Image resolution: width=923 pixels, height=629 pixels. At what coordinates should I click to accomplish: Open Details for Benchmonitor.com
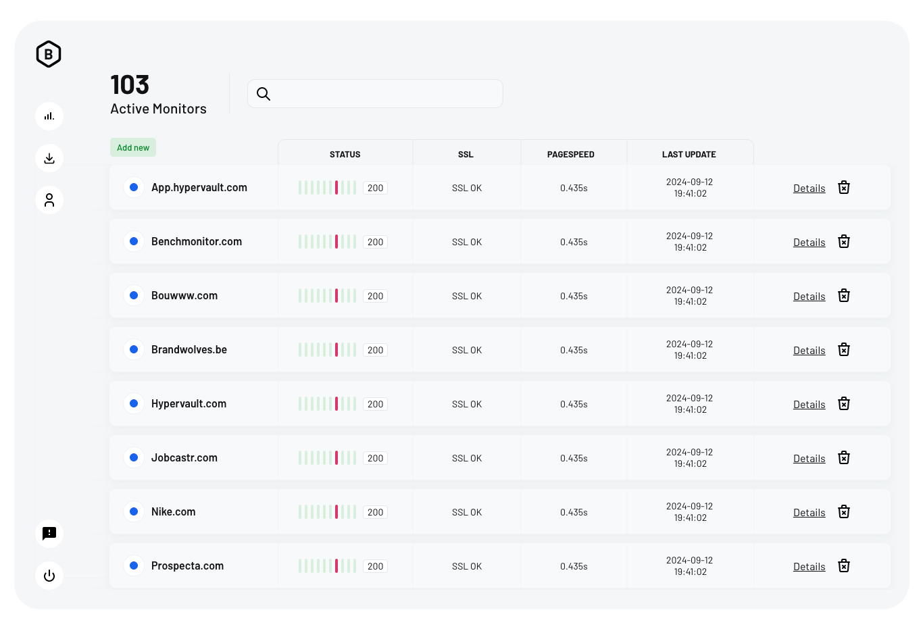pyautogui.click(x=809, y=242)
